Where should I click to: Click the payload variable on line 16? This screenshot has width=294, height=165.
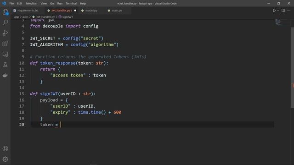click(x=49, y=100)
